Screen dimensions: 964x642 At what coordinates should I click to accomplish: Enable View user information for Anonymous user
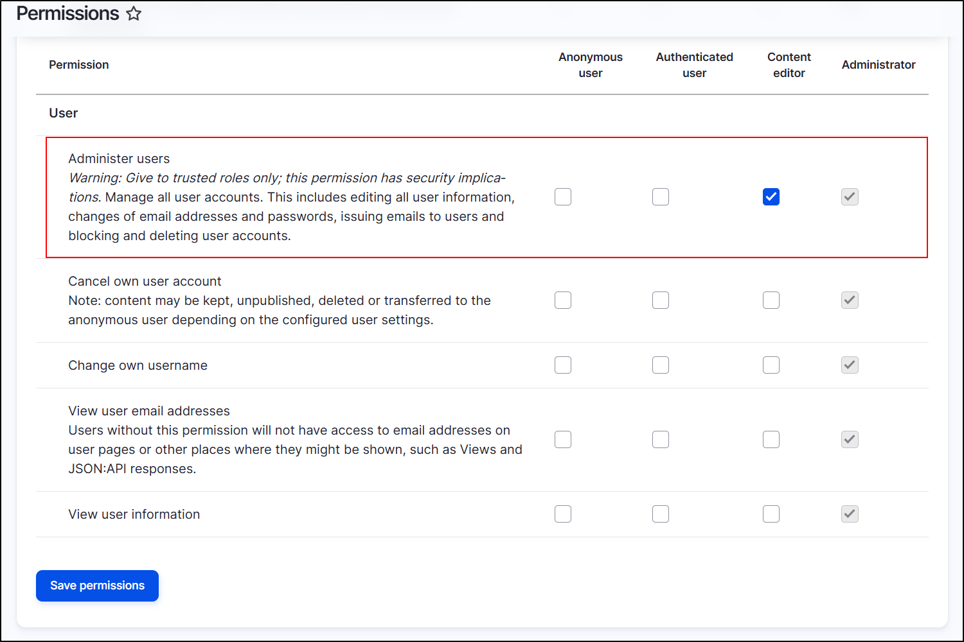coord(563,514)
